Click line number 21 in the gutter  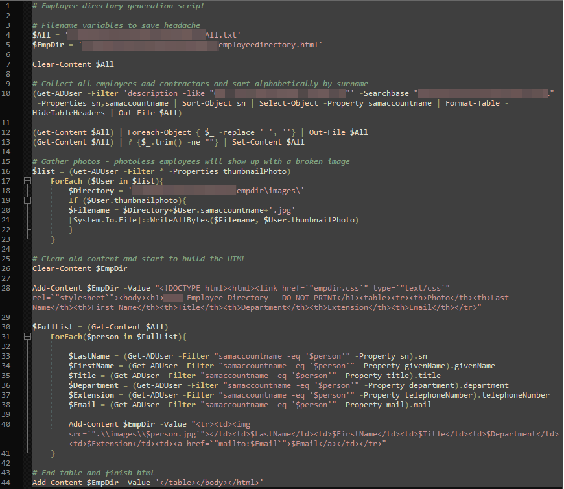tap(6, 220)
